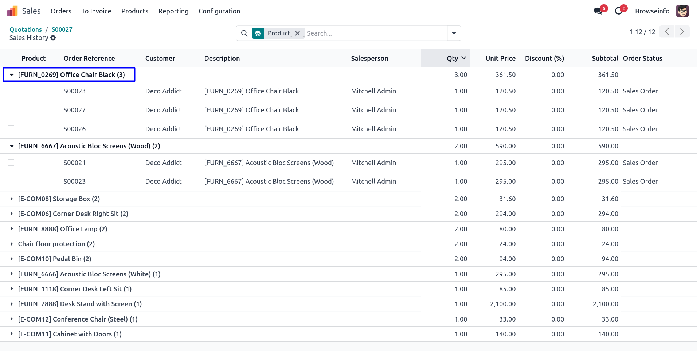The image size is (697, 351).
Task: Collapse the Office Chair Black group
Action: pos(12,75)
